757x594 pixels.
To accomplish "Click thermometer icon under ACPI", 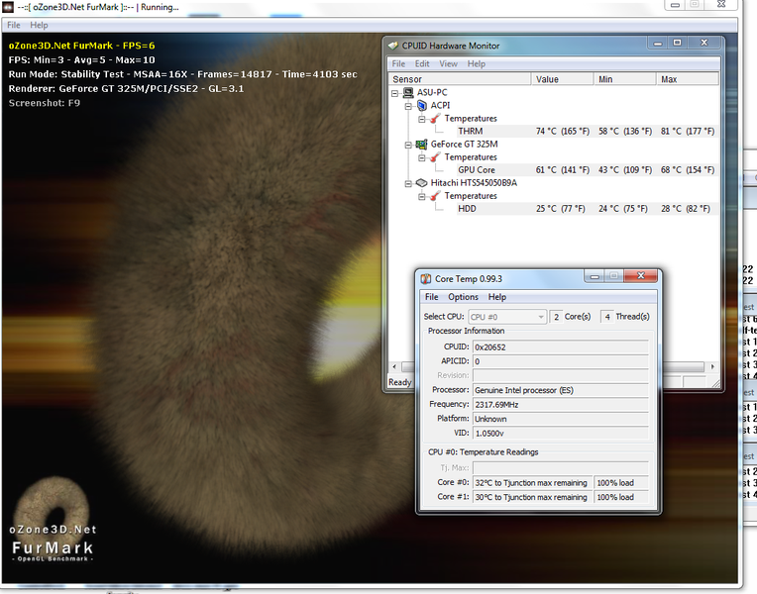I will click(x=435, y=118).
